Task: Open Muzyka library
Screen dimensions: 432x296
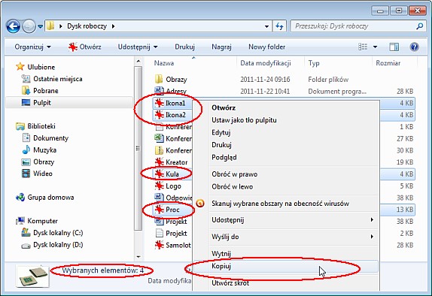Action: point(39,150)
